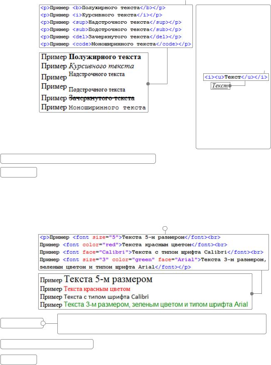Toggle the open circle on the small left node
The height and width of the screenshot is (365, 271).
pyautogui.click(x=43, y=323)
